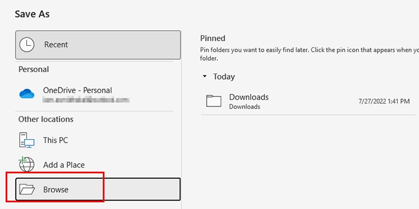
Task: Click the Save As page title
Action: point(32,14)
